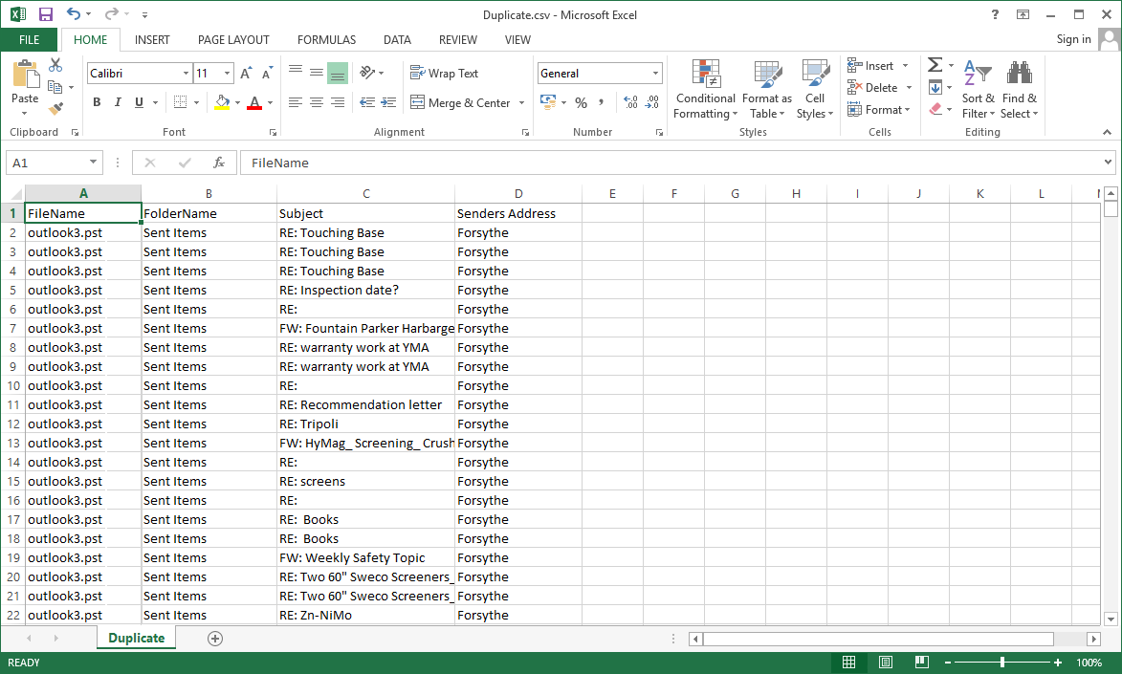The width and height of the screenshot is (1122, 674).
Task: Center text horizontally
Action: pos(317,103)
